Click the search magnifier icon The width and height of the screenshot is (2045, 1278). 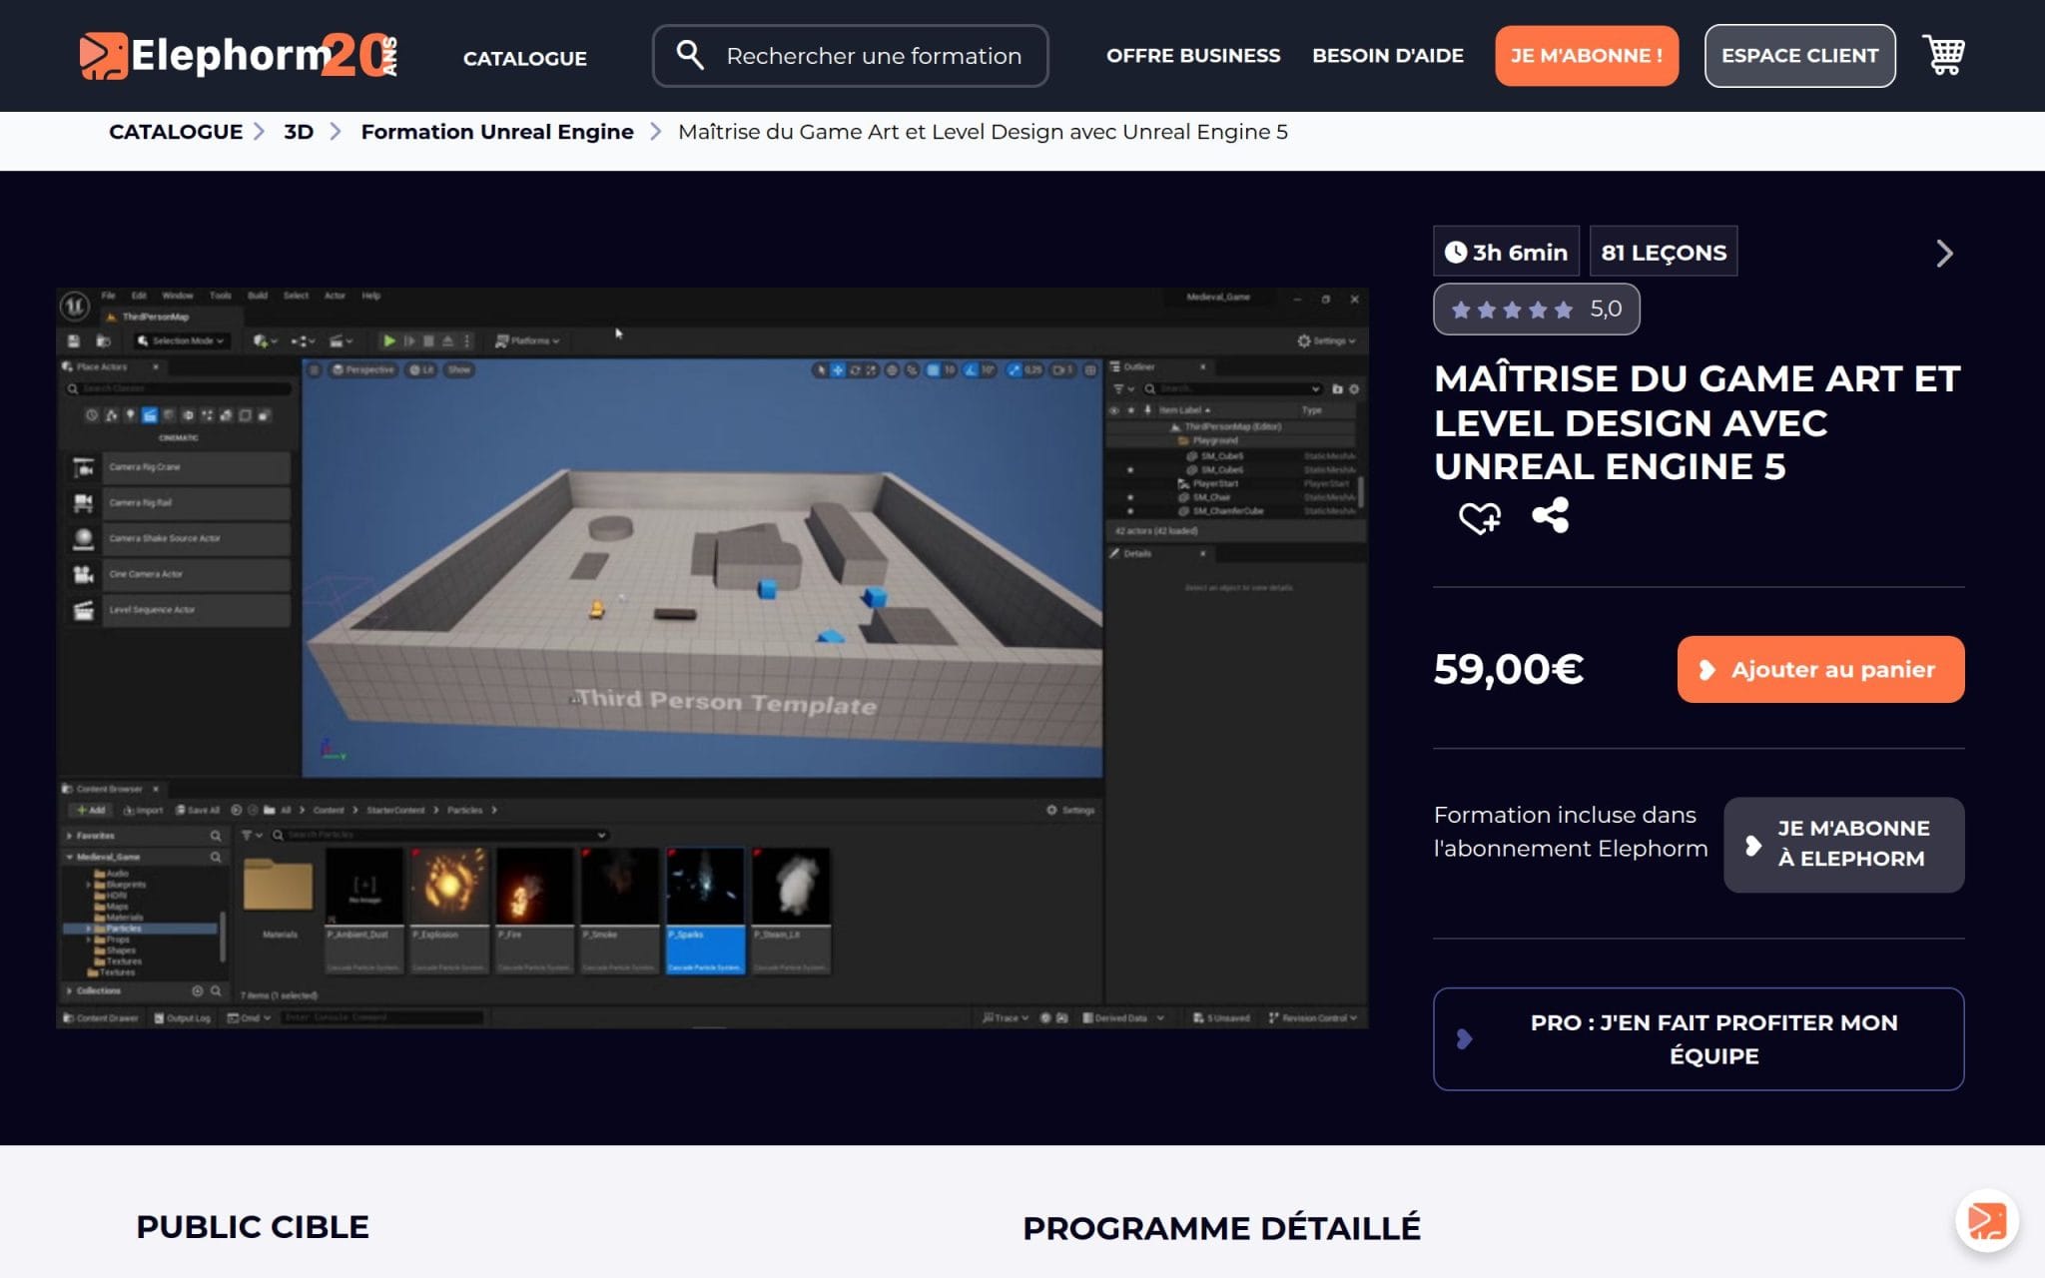click(690, 55)
